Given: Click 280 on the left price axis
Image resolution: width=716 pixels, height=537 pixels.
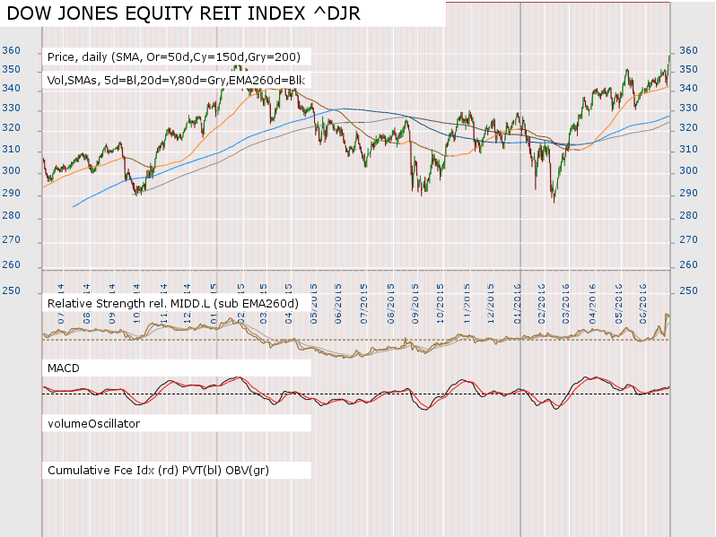Looking at the screenshot, I should pos(12,215).
